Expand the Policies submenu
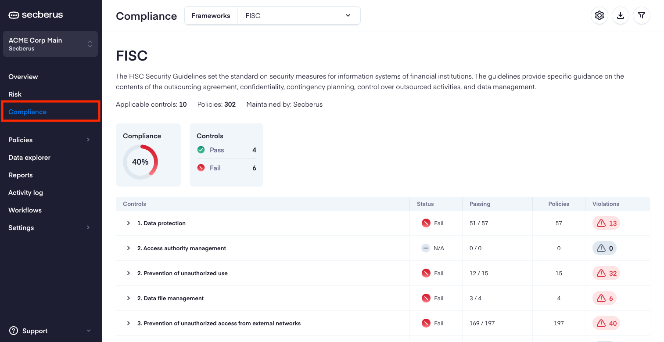This screenshot has width=664, height=342. point(88,140)
